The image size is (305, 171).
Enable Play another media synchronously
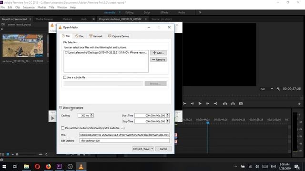62,128
